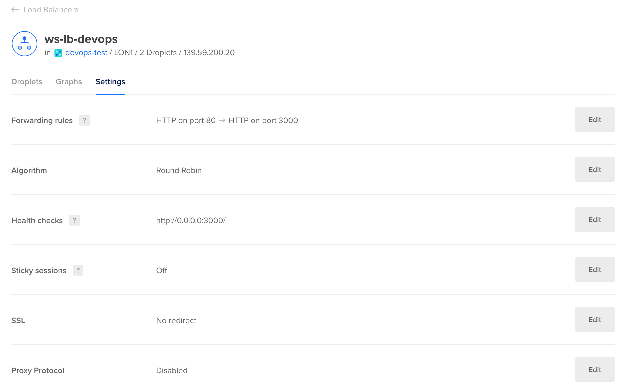Click the Load Balancers breadcrumb text

(51, 9)
